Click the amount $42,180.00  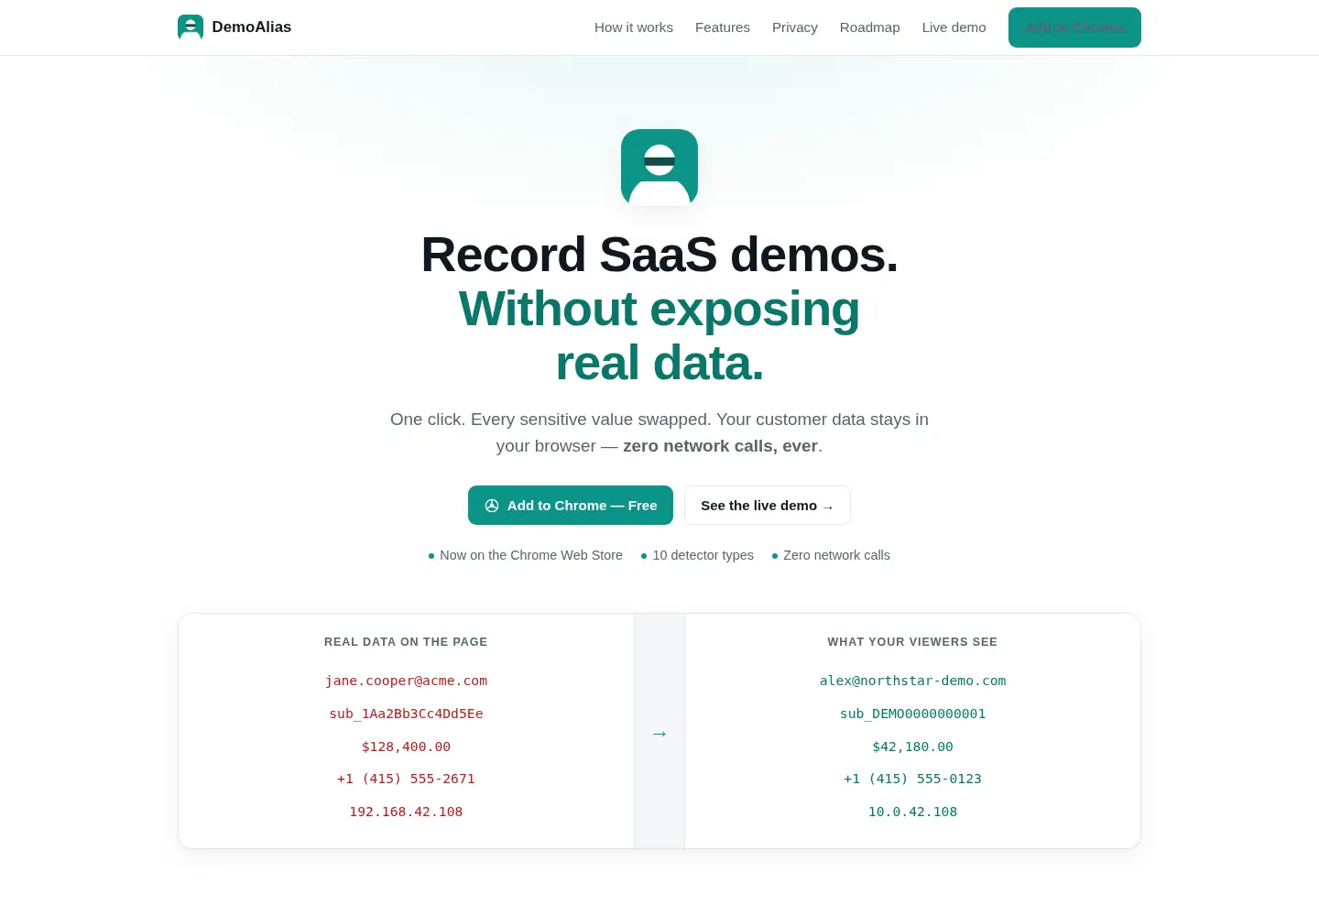coord(912,747)
